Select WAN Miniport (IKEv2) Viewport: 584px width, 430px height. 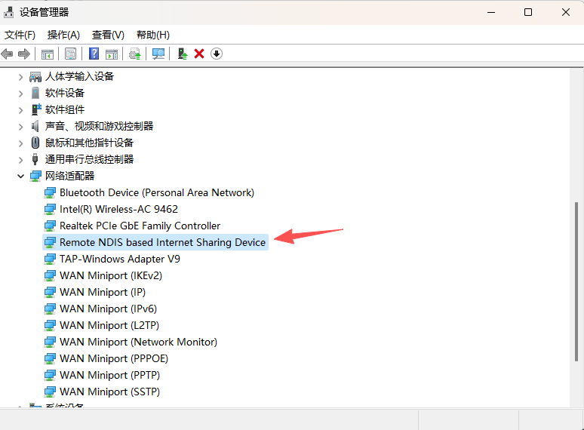click(x=111, y=275)
